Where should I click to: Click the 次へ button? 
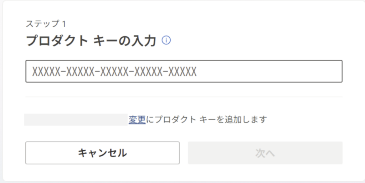(x=265, y=153)
